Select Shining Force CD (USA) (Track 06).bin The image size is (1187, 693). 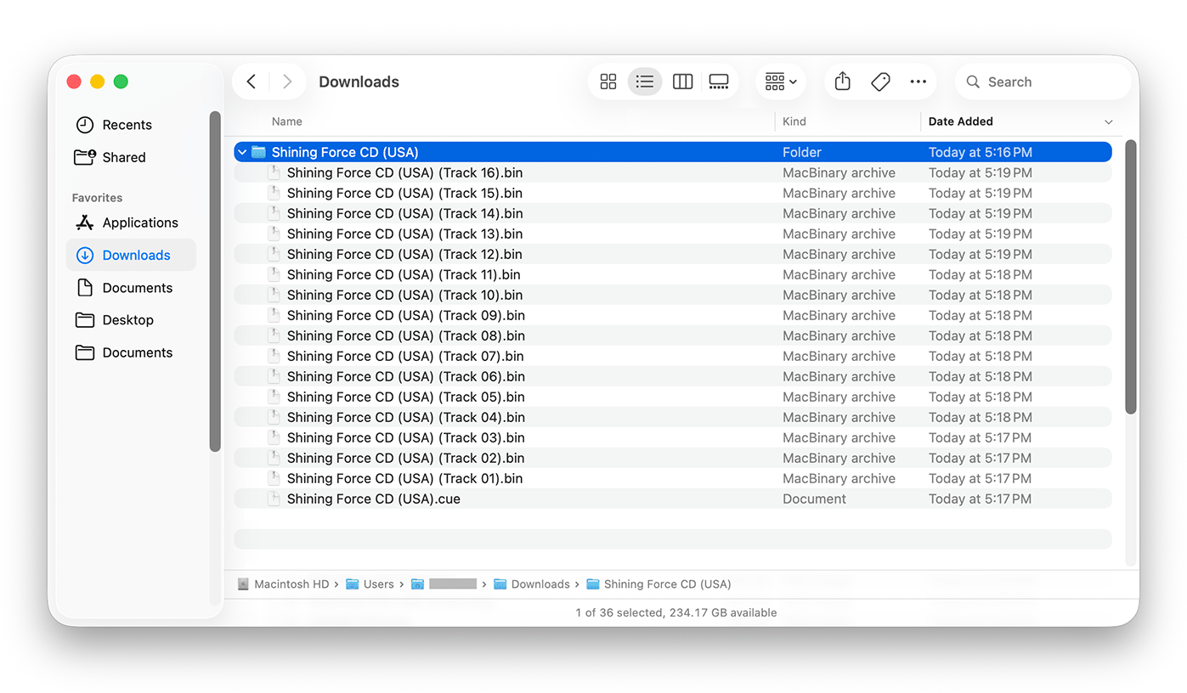tap(673, 376)
